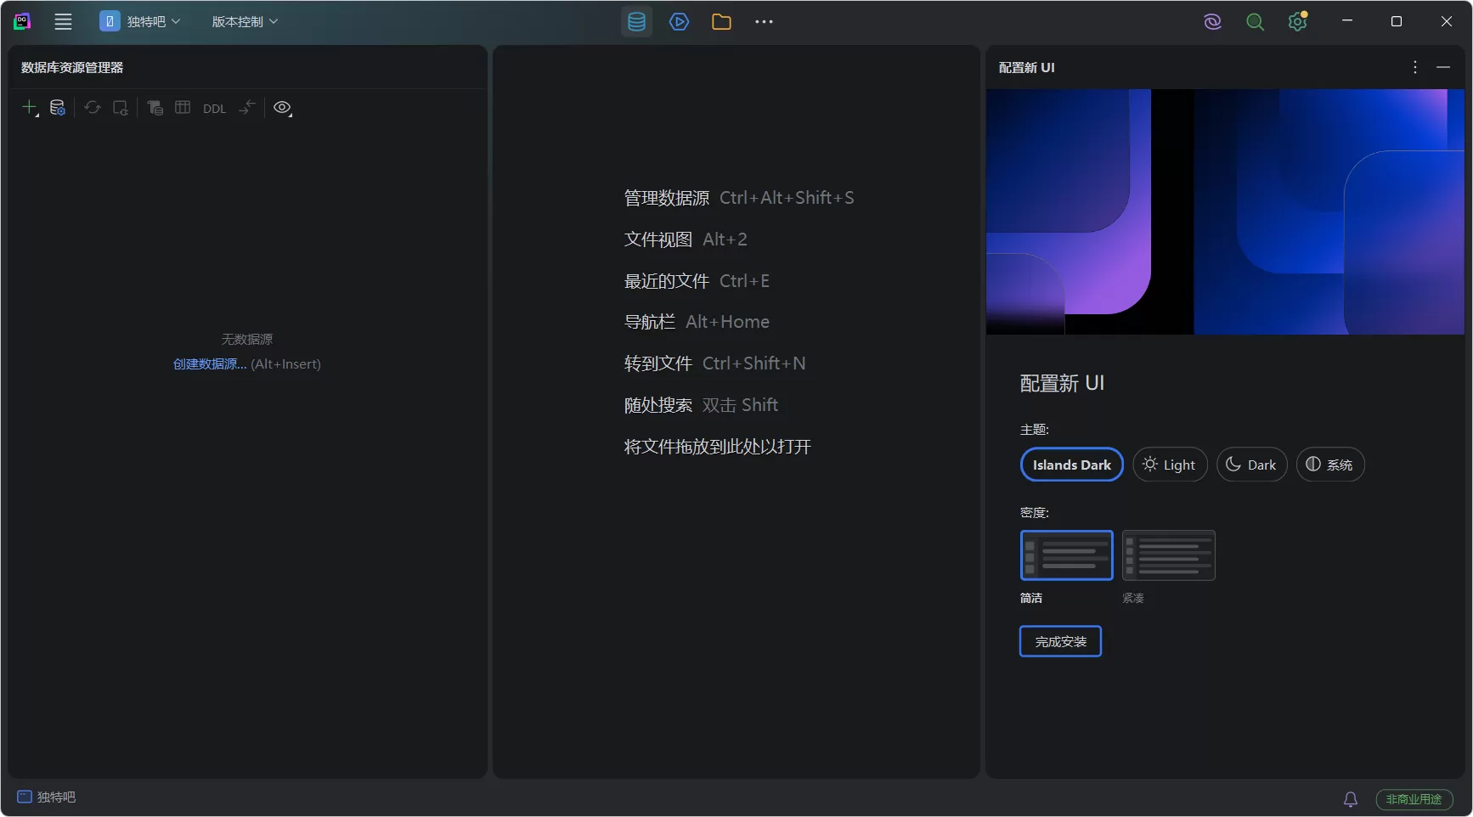Select the 紧凑 density option
This screenshot has width=1473, height=817.
point(1169,555)
